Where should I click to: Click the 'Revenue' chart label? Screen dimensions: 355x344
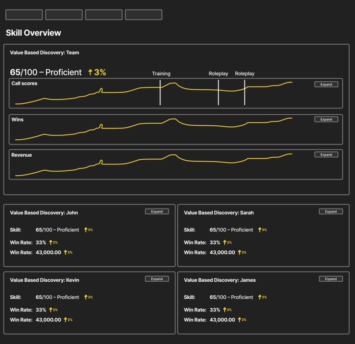coord(22,155)
